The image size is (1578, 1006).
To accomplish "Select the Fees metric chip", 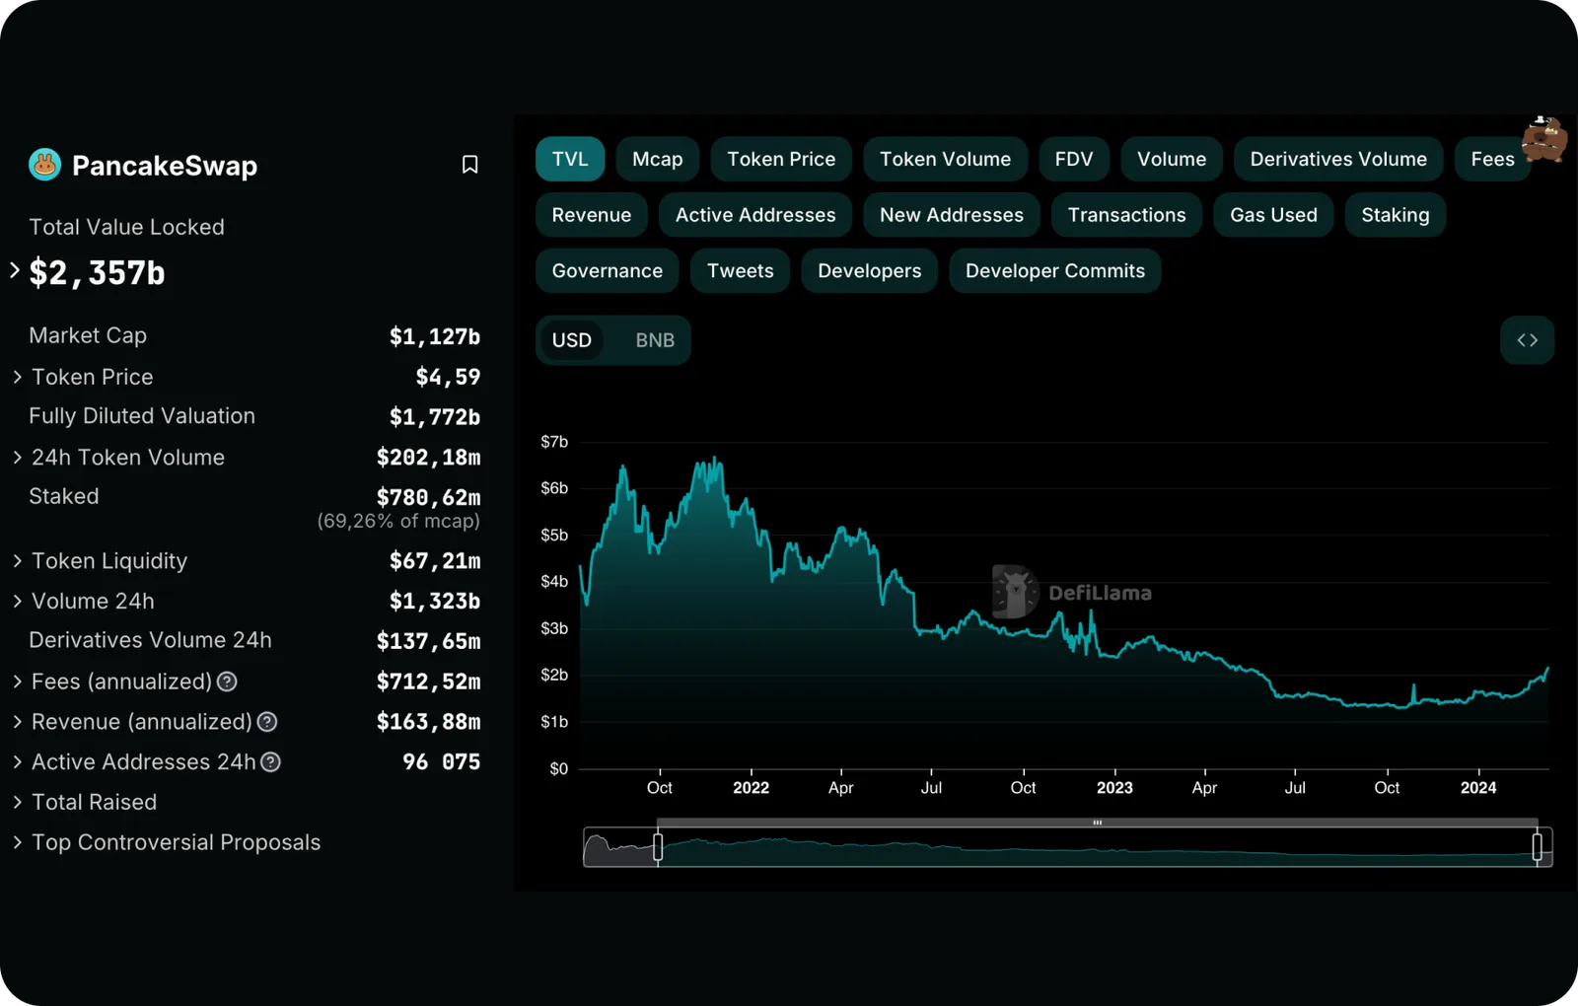I will pyautogui.click(x=1492, y=159).
